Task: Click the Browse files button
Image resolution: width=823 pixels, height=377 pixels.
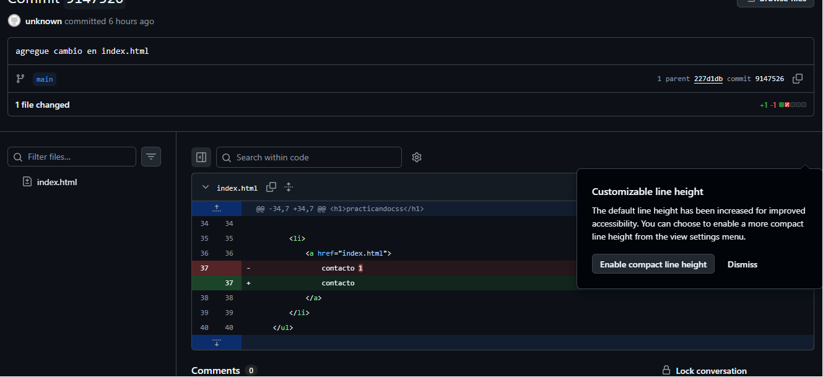Action: (x=775, y=1)
